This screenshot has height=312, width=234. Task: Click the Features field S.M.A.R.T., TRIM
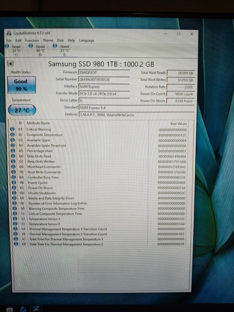136,115
